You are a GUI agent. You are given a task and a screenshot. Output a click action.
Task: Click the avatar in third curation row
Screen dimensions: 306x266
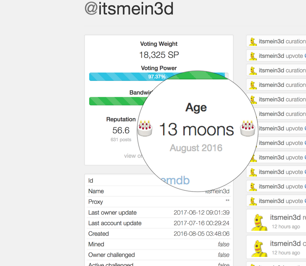click(253, 85)
